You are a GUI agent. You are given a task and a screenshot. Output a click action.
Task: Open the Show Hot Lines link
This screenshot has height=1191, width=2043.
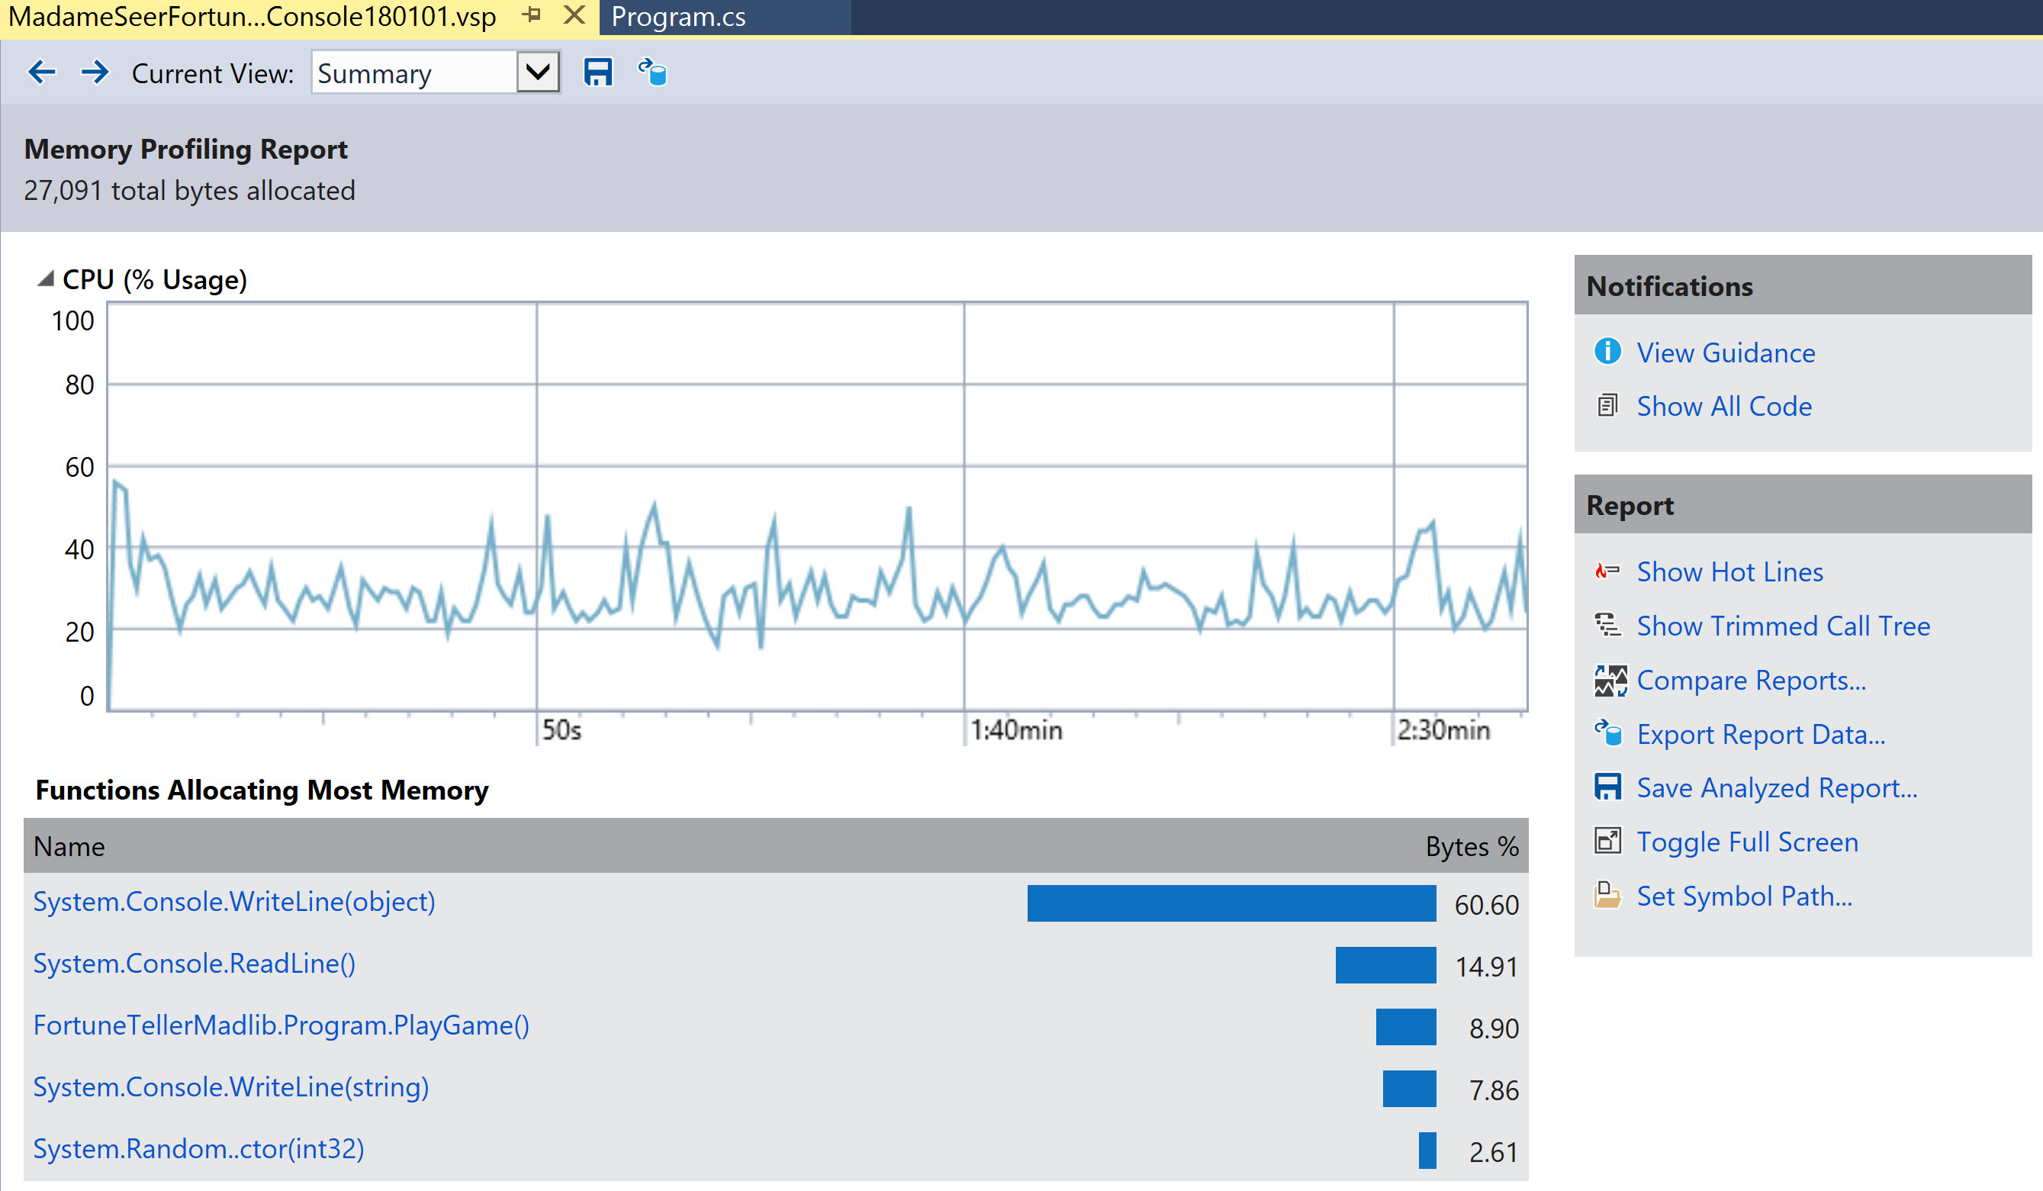tap(1730, 572)
